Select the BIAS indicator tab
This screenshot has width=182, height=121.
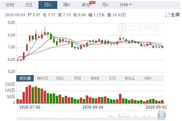point(95,78)
